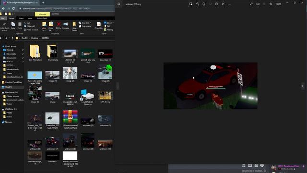This screenshot has width=307, height=173.
Task: Pin to Quick access
Action: (4, 26)
